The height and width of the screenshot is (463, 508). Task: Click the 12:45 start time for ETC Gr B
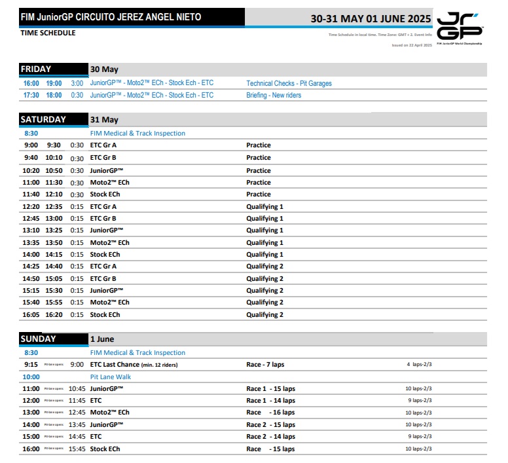(31, 218)
